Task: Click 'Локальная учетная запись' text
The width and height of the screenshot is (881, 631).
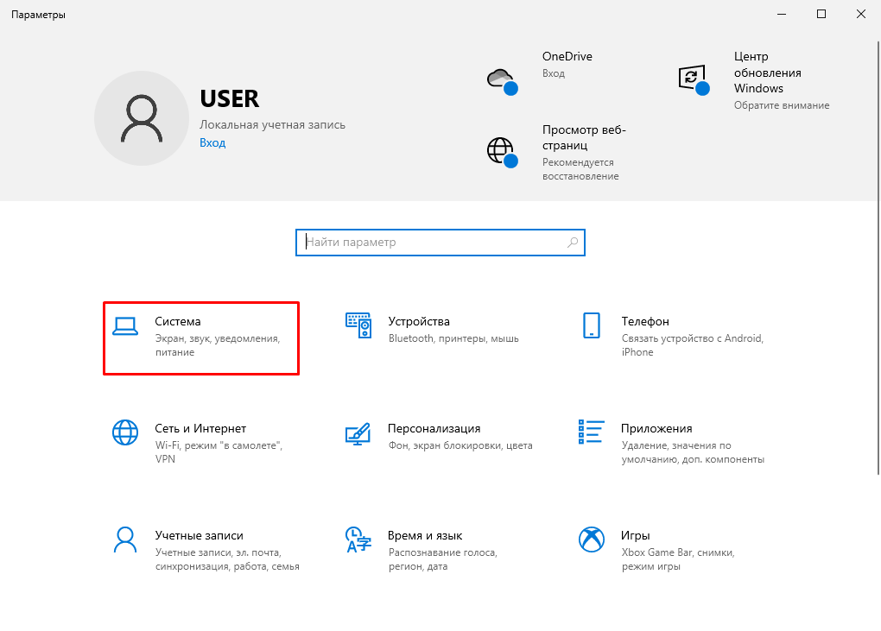Action: [x=272, y=124]
